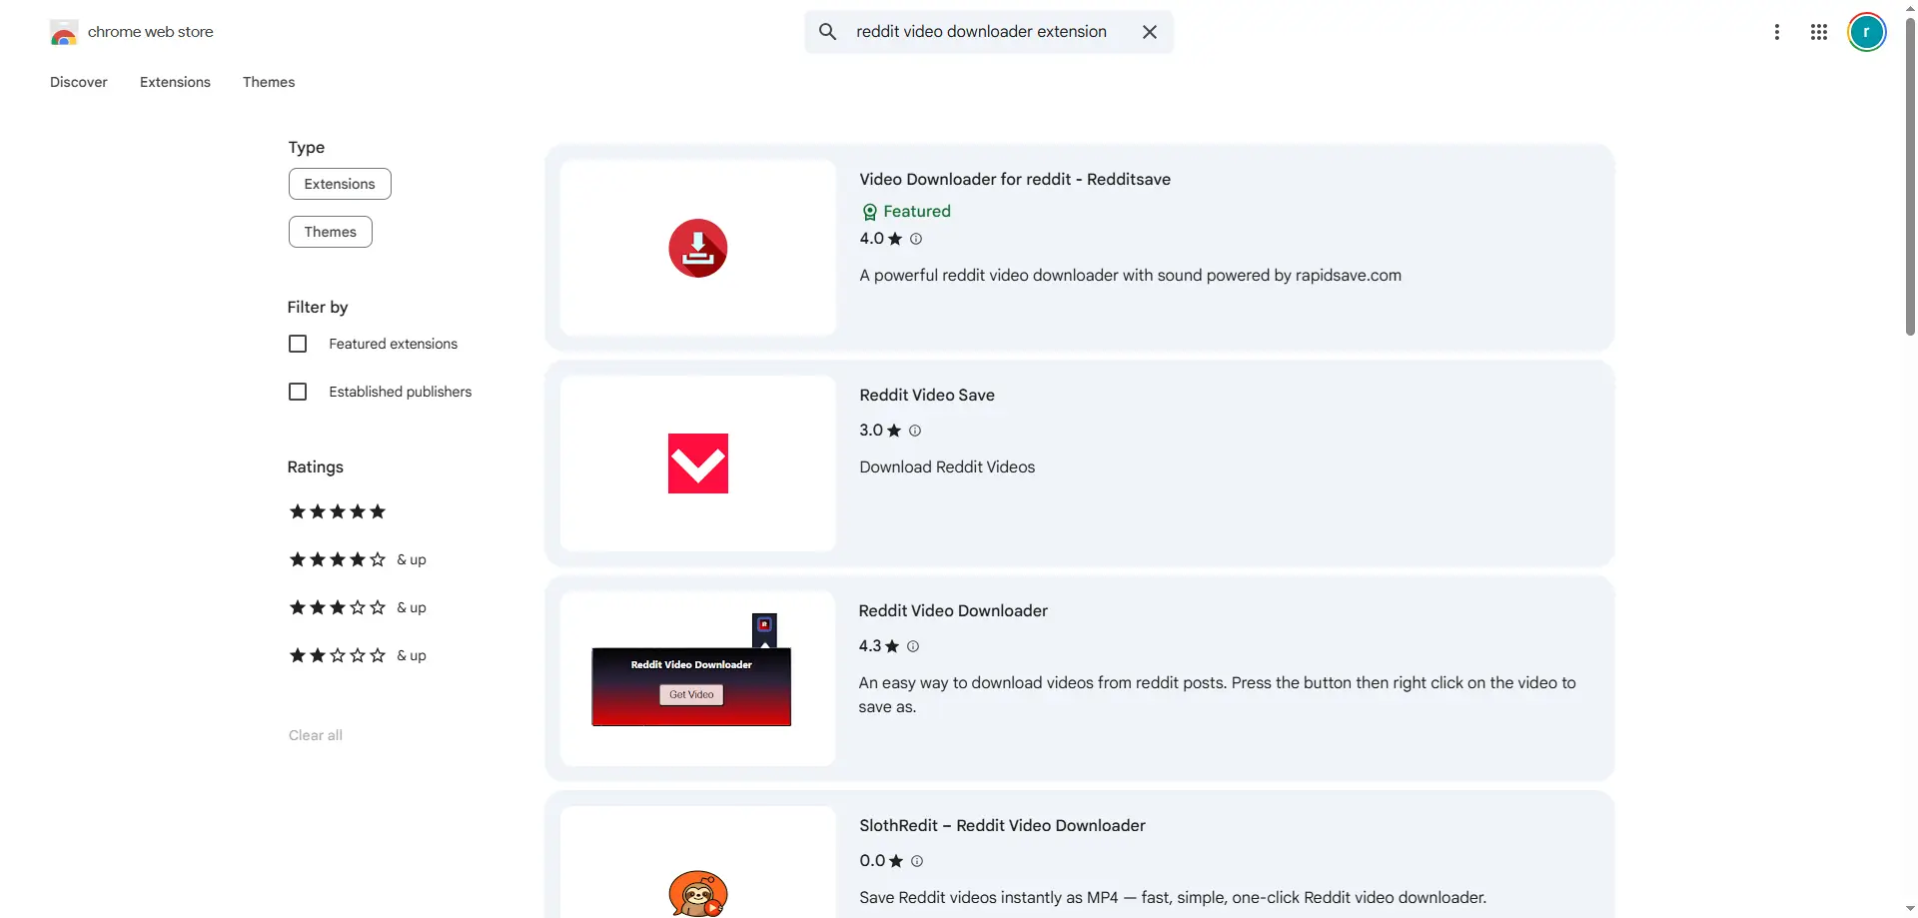Click rating info icon for Reddit Video Save
The height and width of the screenshot is (918, 1918).
click(x=915, y=431)
